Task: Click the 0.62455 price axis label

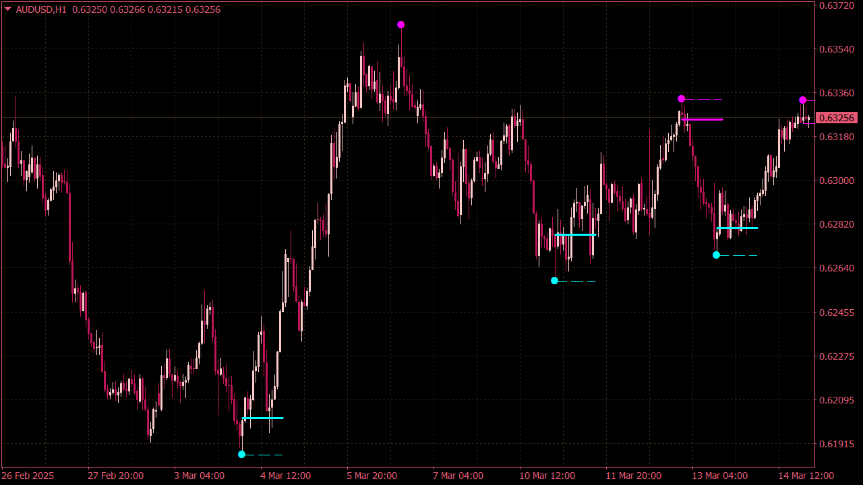Action: (x=836, y=313)
